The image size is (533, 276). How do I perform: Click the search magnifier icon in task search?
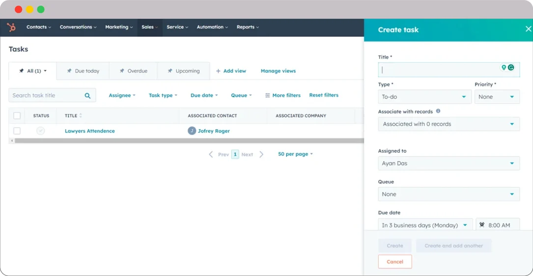click(88, 95)
